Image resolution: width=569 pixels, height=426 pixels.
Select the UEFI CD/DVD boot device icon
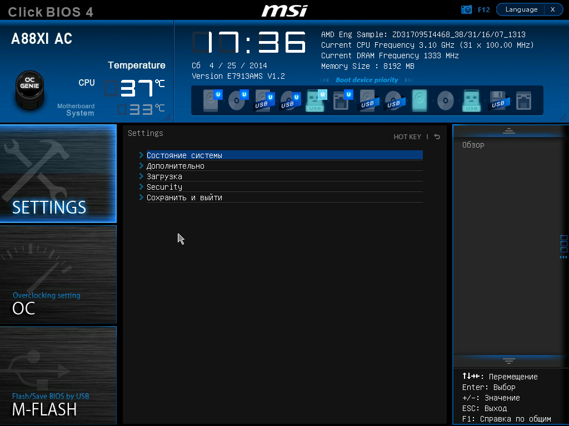point(238,100)
